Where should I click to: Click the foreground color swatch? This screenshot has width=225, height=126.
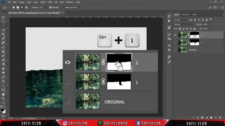click(x=2, y=110)
